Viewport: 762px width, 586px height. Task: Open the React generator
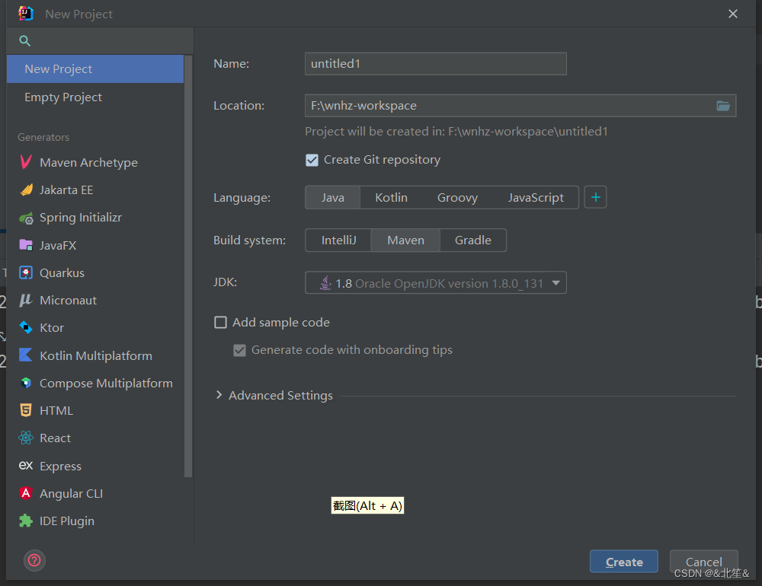(53, 438)
